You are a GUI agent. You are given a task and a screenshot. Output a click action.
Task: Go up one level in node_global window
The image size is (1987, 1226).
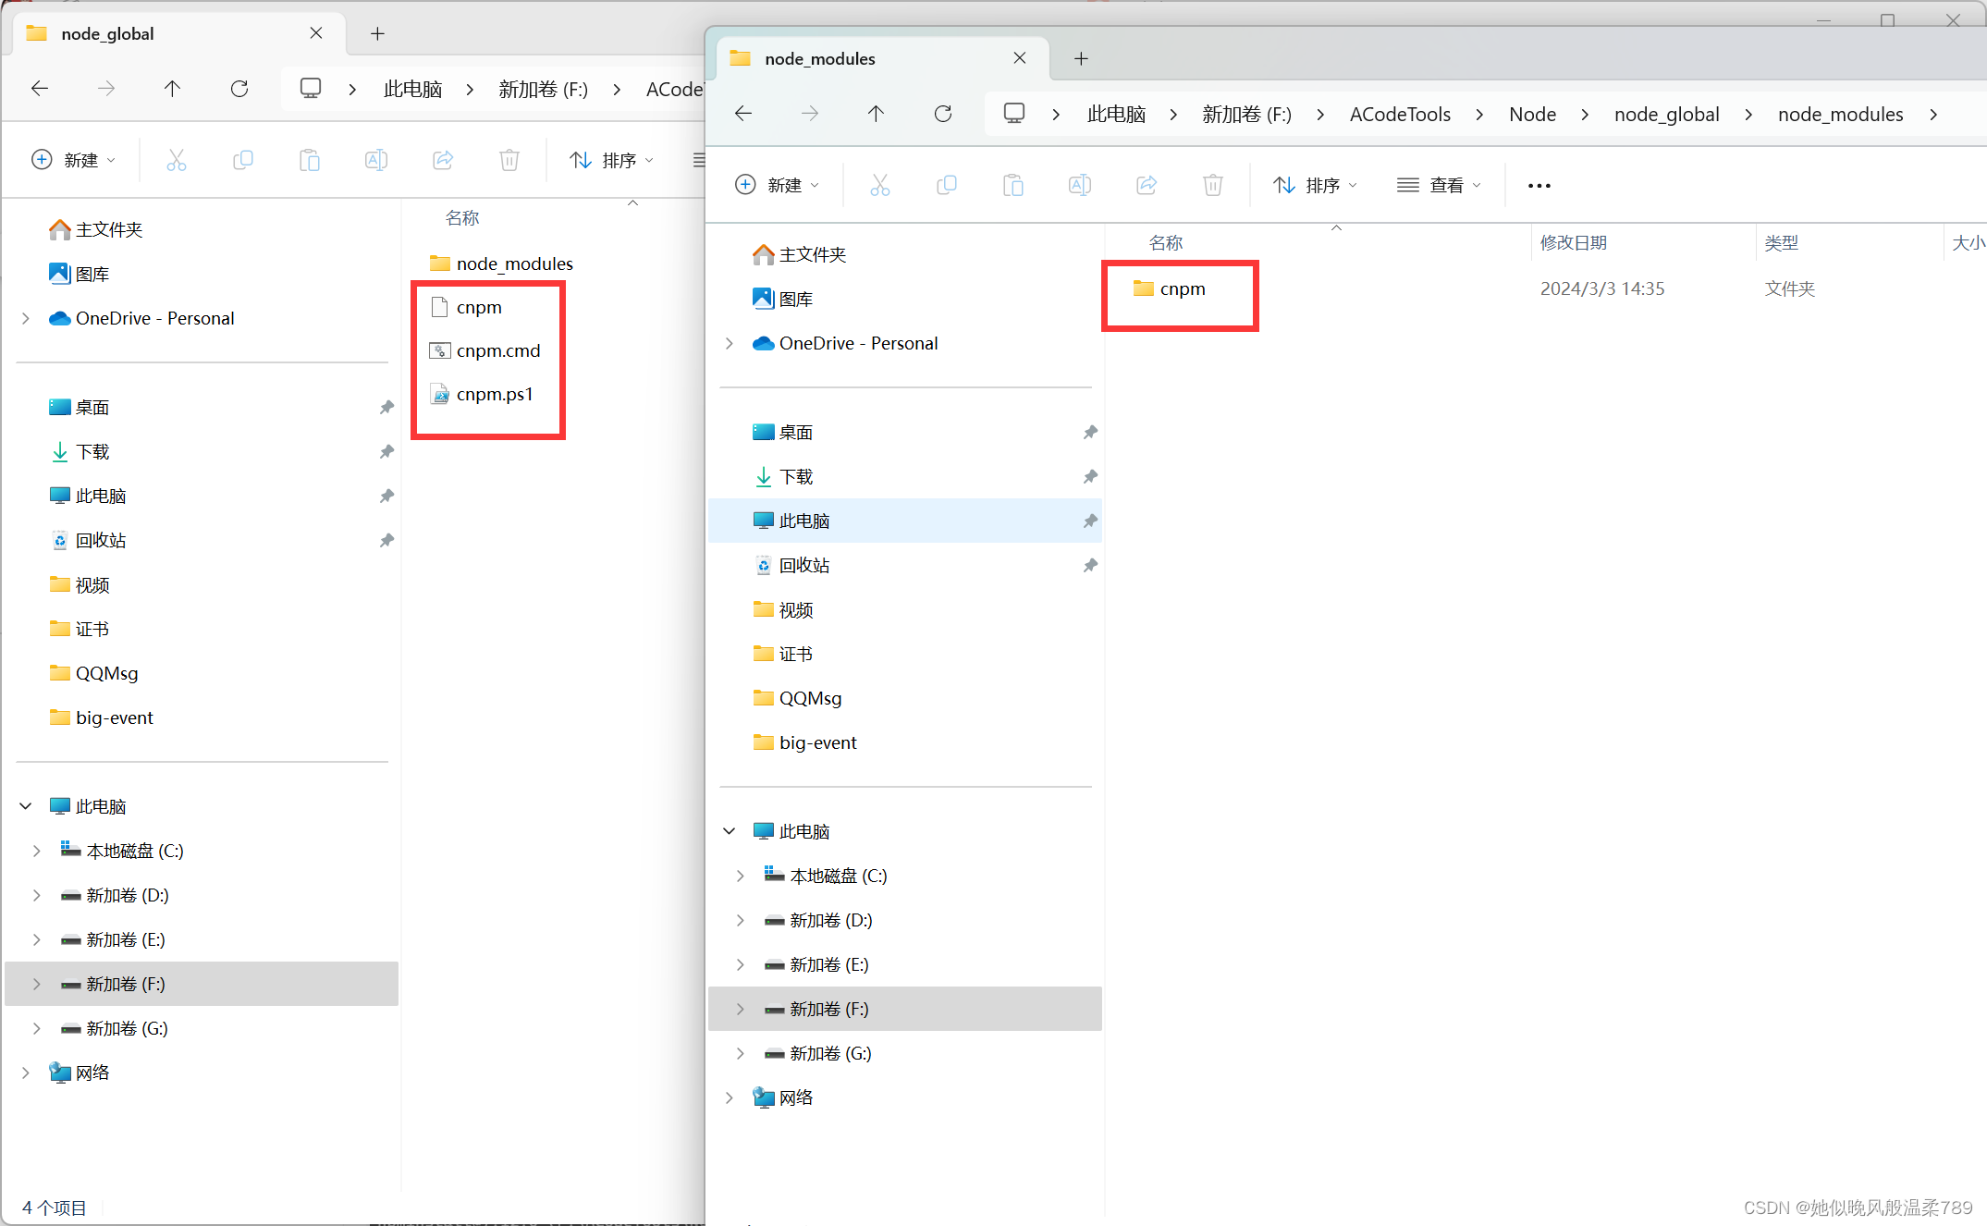[172, 89]
